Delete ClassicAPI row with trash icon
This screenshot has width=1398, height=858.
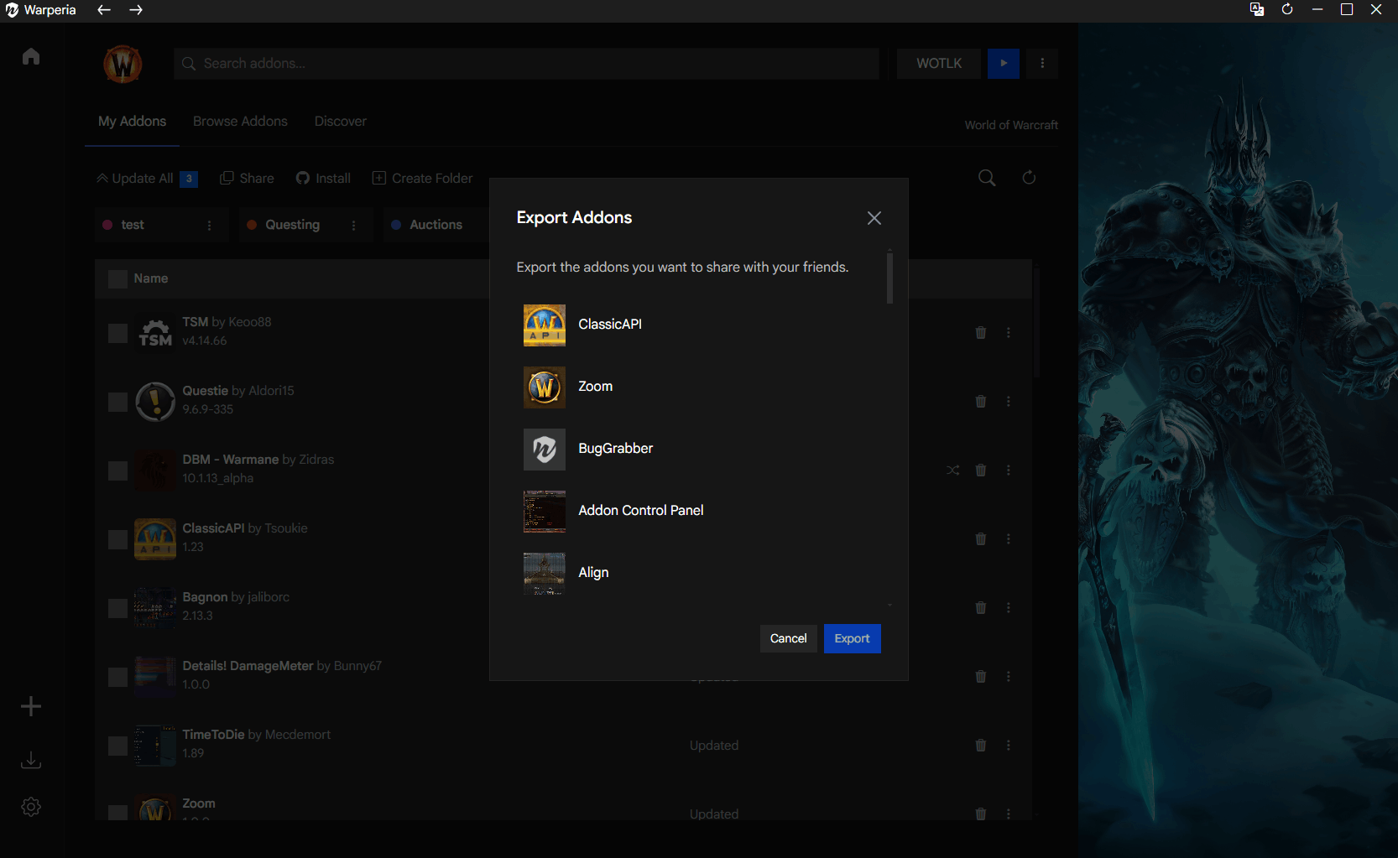click(980, 539)
